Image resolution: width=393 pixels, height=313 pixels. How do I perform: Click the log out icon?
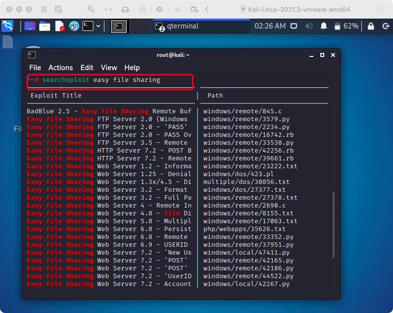pos(386,26)
